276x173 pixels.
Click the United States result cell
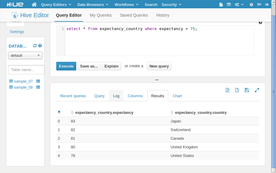[182, 156]
